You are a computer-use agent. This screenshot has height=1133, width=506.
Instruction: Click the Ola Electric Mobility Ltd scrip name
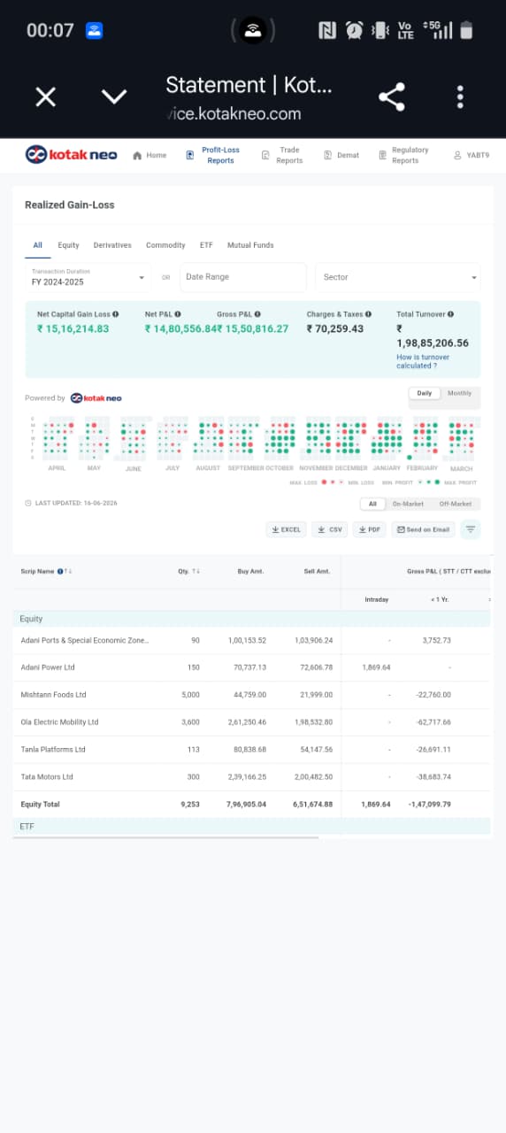pyautogui.click(x=60, y=722)
